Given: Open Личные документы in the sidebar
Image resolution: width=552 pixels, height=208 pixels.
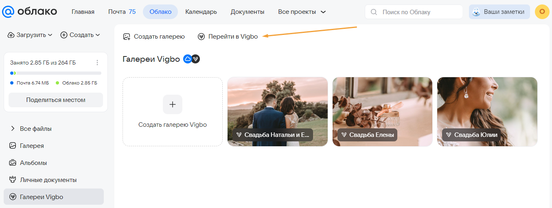Looking at the screenshot, I should click(48, 180).
